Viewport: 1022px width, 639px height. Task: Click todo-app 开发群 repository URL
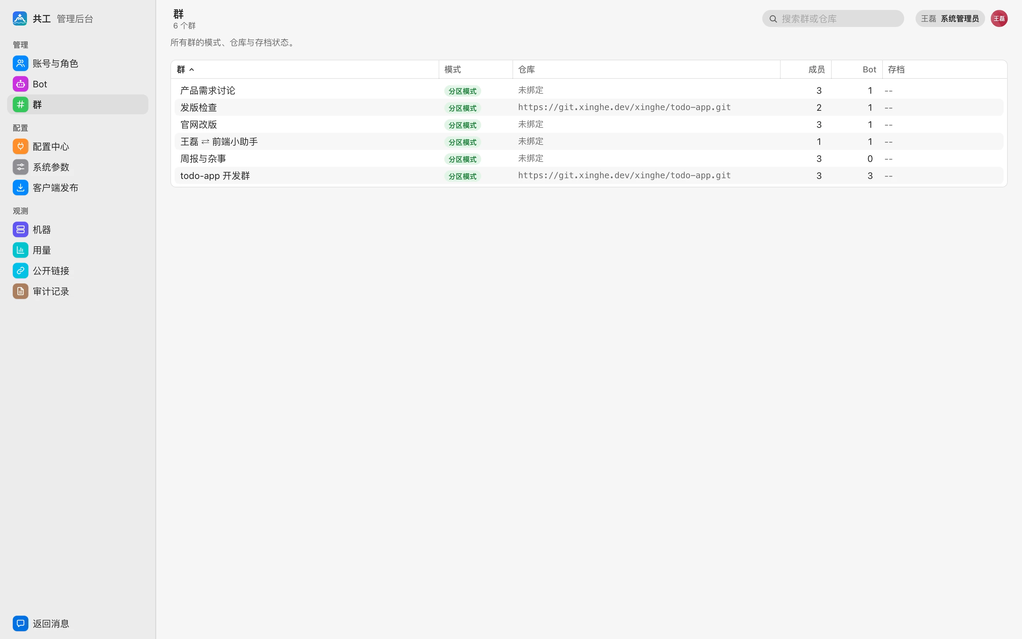coord(624,175)
